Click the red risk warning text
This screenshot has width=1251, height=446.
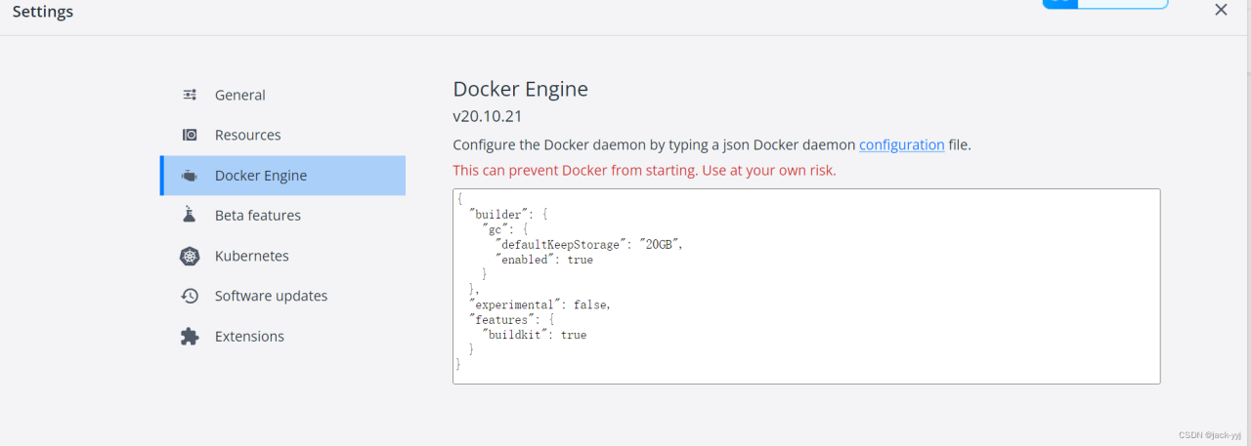pos(644,170)
